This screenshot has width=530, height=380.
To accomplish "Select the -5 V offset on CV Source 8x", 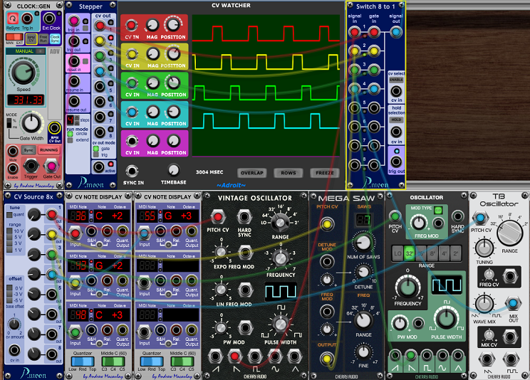I will click(9, 300).
